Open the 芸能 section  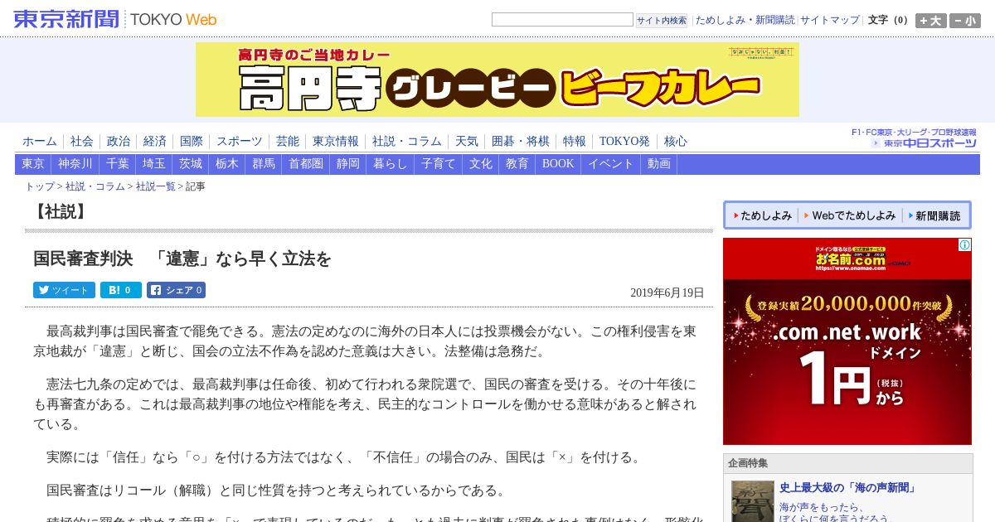tap(288, 141)
